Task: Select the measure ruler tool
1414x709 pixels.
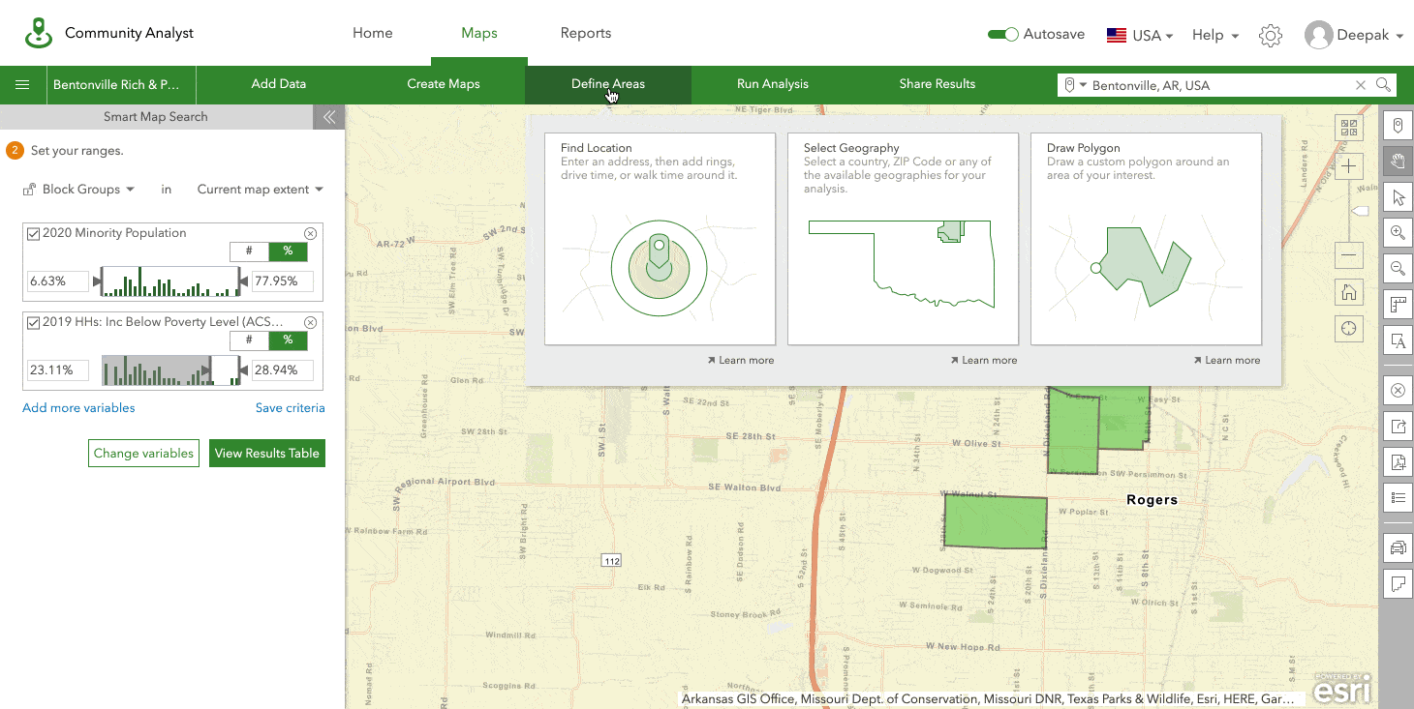Action: (1398, 304)
